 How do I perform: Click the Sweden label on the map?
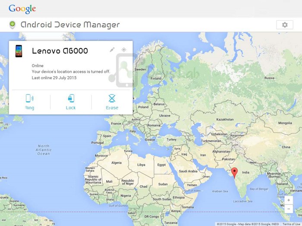(140, 70)
